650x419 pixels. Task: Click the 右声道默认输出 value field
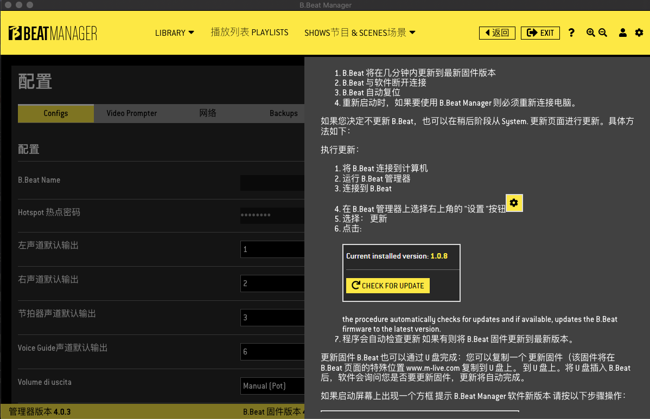pos(272,283)
